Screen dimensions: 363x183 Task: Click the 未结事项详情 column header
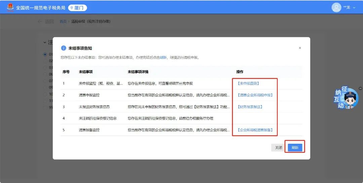[x=138, y=72]
